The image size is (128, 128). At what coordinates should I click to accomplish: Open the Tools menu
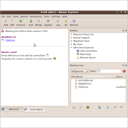click(x=47, y=16)
